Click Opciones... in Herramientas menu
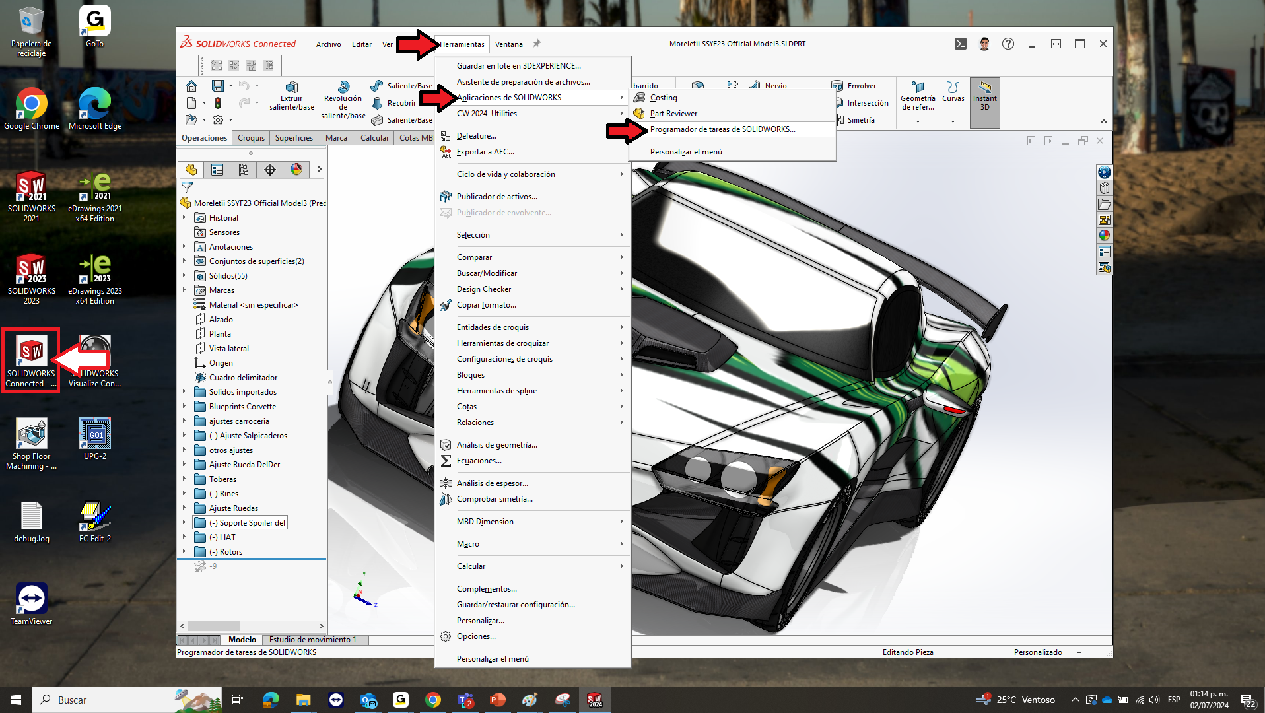This screenshot has height=713, width=1265. click(532, 636)
